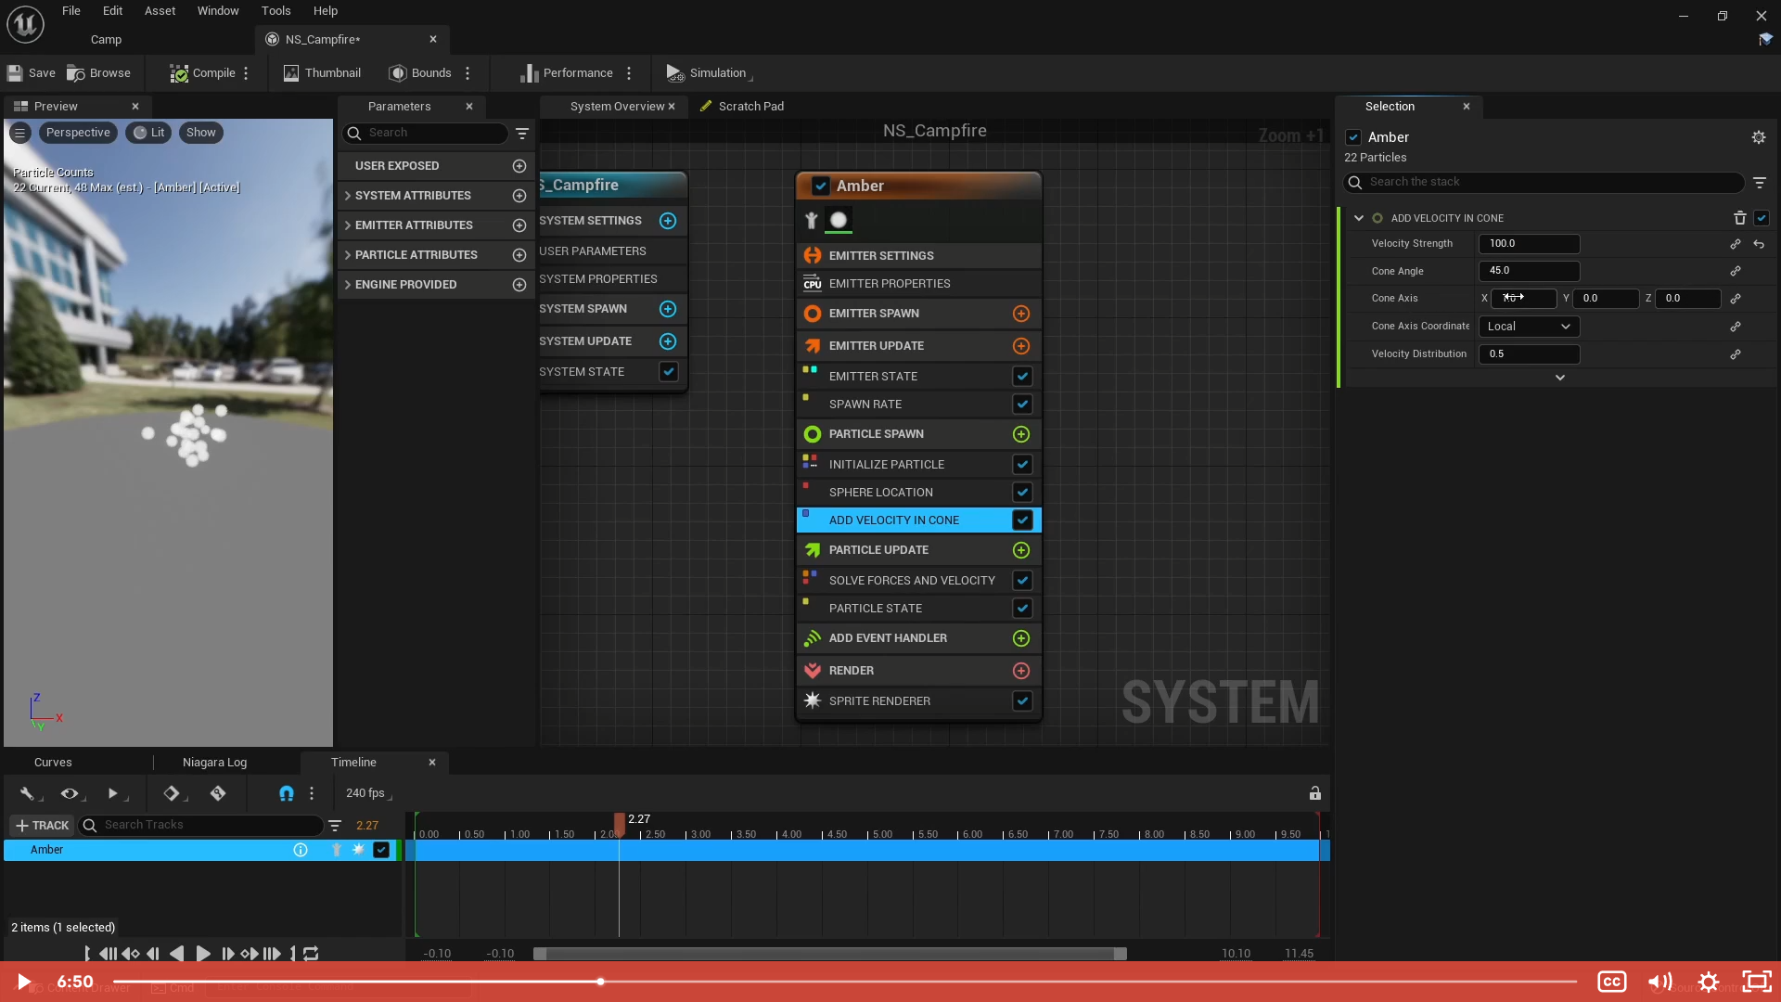Click the video progress bar scrubber
Screen dimensions: 1781x1002
(x=600, y=981)
